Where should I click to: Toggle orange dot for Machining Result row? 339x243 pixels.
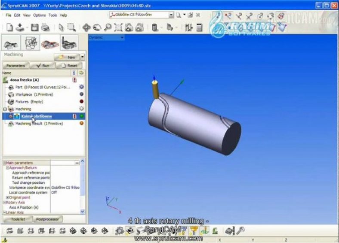81,124
